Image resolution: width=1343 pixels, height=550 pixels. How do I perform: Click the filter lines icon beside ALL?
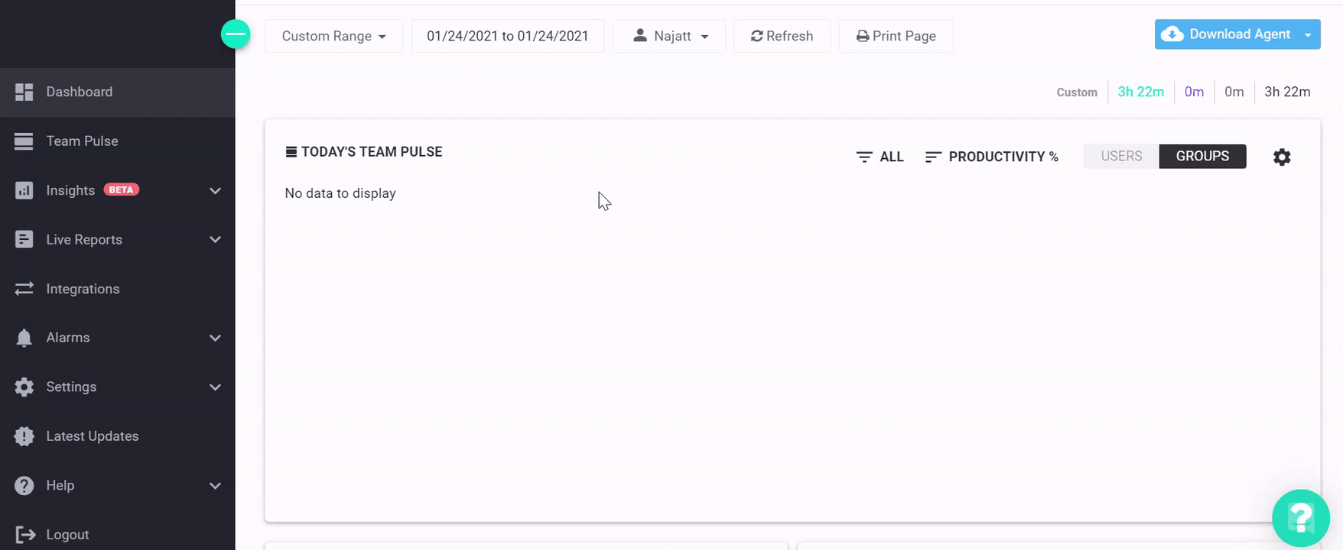(864, 157)
